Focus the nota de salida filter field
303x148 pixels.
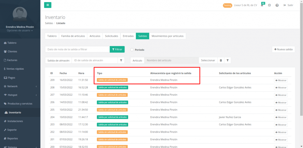[77, 49]
